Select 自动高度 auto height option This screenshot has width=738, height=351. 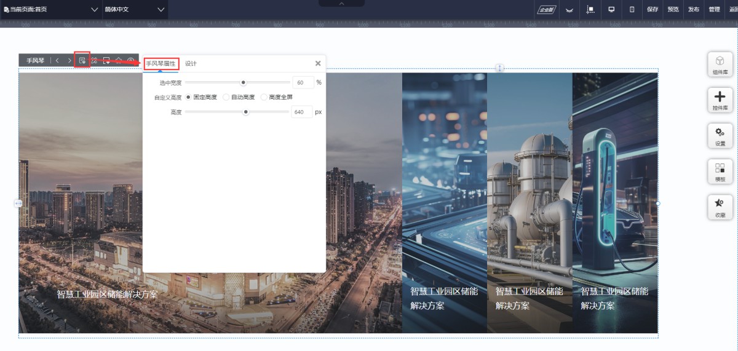click(226, 97)
